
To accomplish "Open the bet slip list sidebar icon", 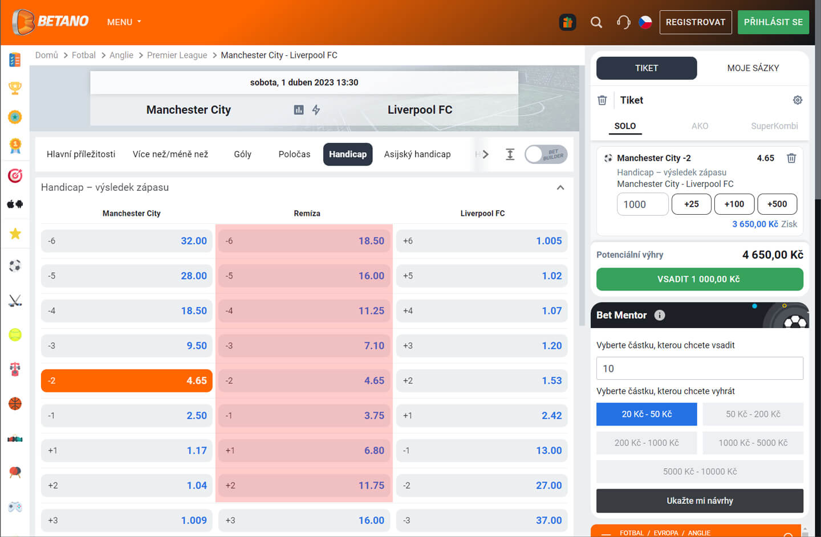I will coord(15,60).
